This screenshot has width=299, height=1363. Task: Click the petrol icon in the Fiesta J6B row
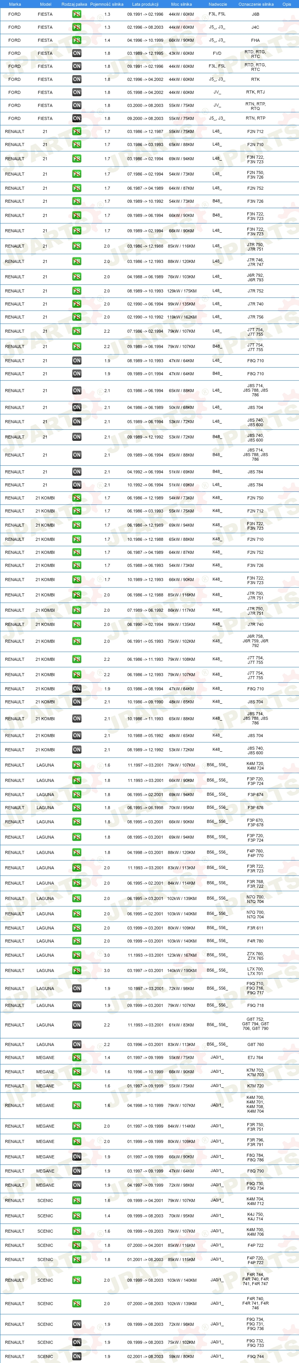pyautogui.click(x=76, y=14)
